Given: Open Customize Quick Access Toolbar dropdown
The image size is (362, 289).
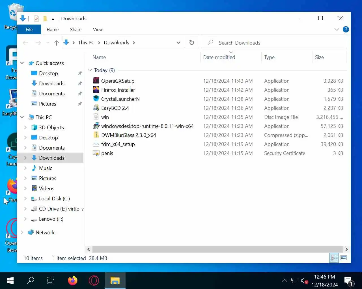Looking at the screenshot, I should [x=53, y=19].
